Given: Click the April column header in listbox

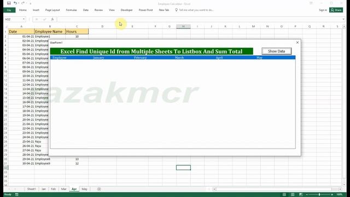Looking at the screenshot, I should point(219,57).
